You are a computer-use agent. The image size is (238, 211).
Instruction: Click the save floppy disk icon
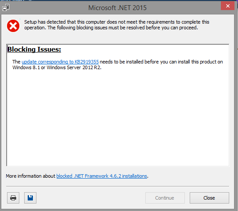point(30,198)
